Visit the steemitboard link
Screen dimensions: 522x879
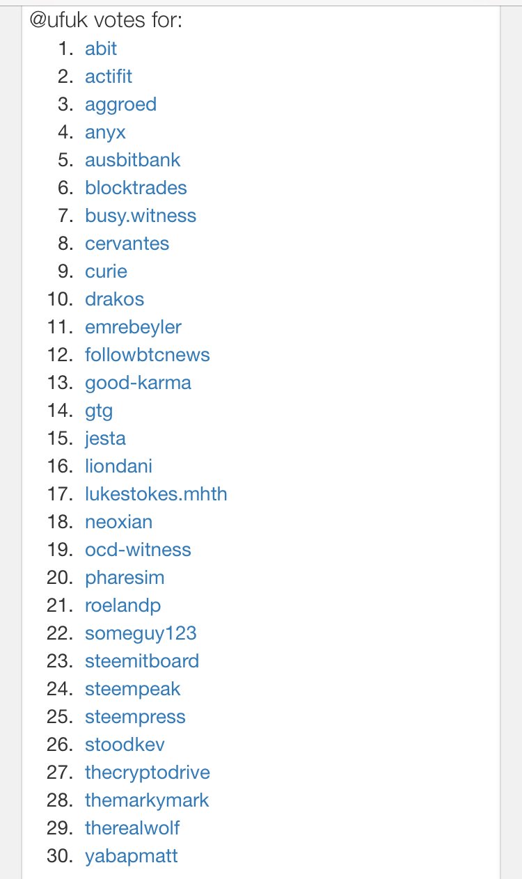tap(142, 661)
